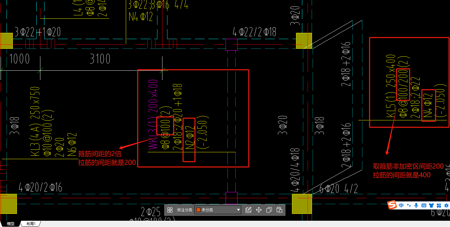Select the N6Φ12 text in KL3

click(x=72, y=144)
